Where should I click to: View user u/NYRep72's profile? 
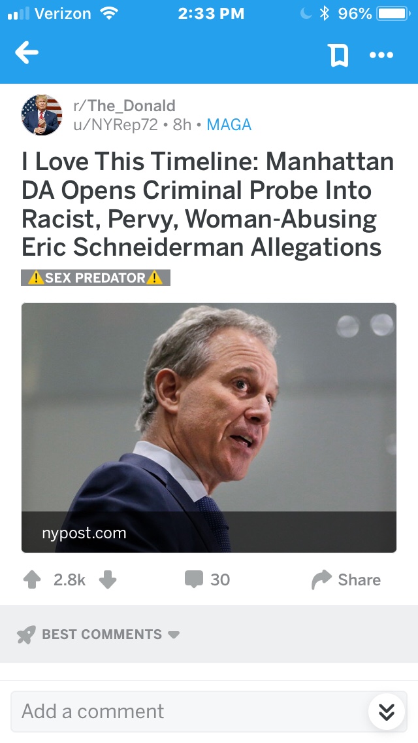tap(115, 124)
